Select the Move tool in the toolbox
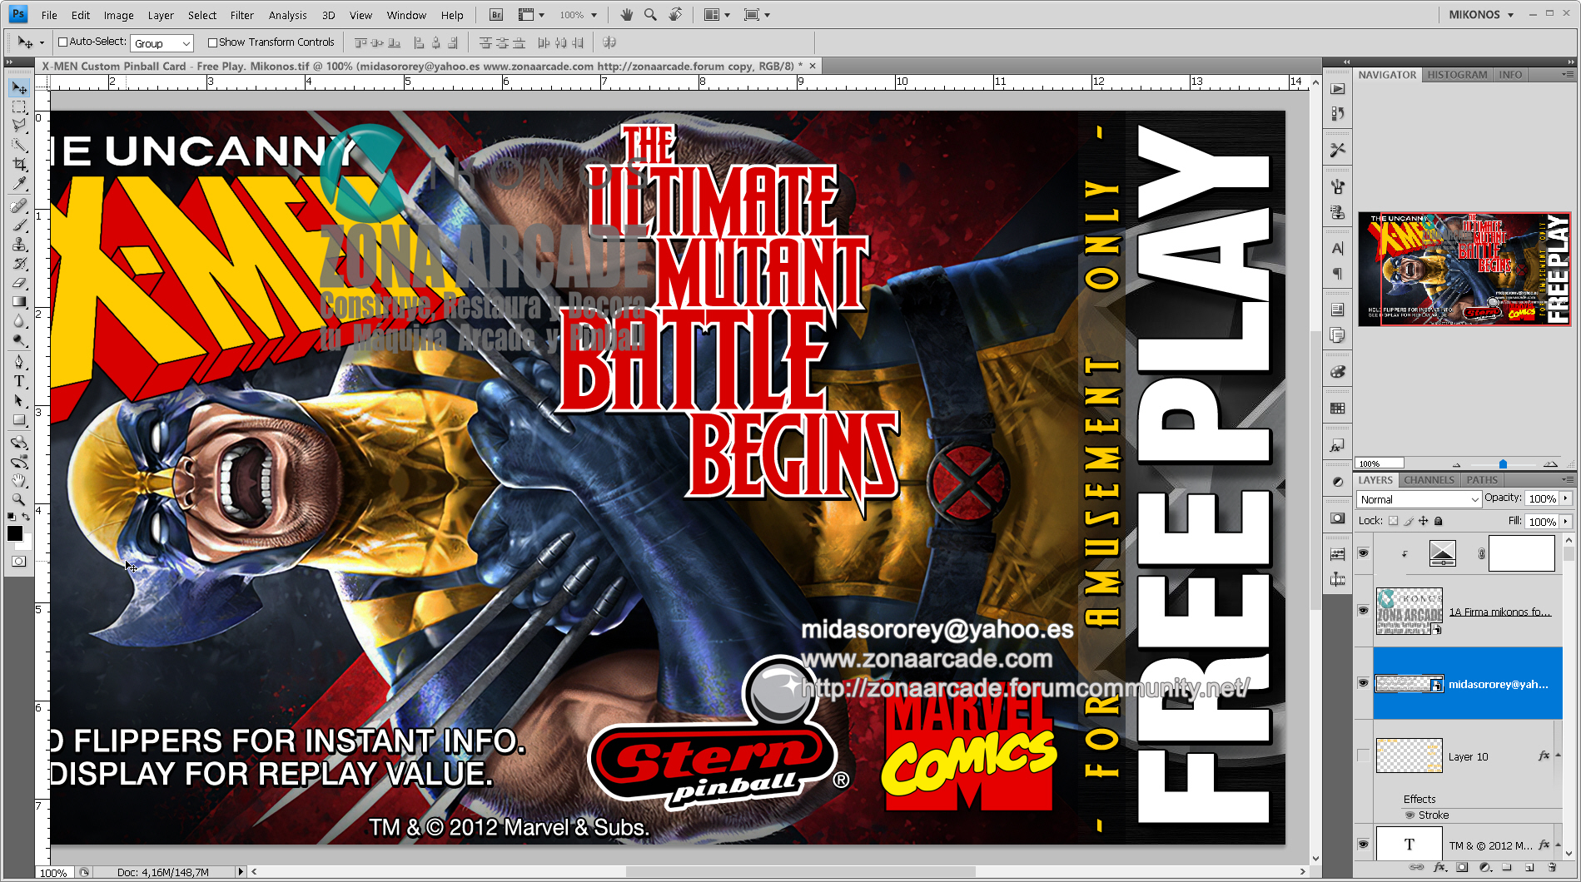This screenshot has height=882, width=1581. (x=19, y=88)
